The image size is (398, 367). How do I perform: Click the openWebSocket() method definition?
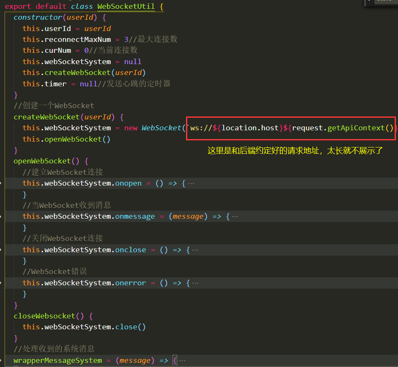[47, 161]
